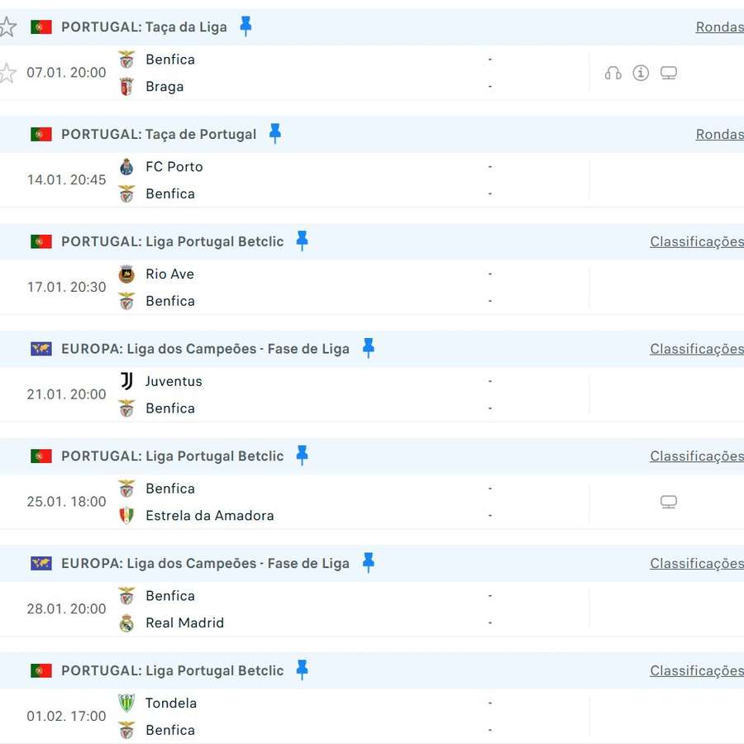Image resolution: width=744 pixels, height=744 pixels.
Task: Open Rondas link for Taça de Portugal
Action: [719, 134]
